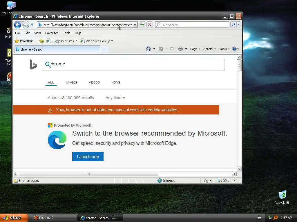297x222 pixels.
Task: Open the Recycle Bin desktop icon
Action: (x=282, y=197)
